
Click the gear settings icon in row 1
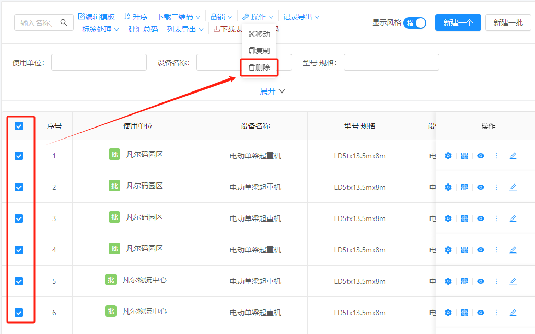click(x=448, y=156)
